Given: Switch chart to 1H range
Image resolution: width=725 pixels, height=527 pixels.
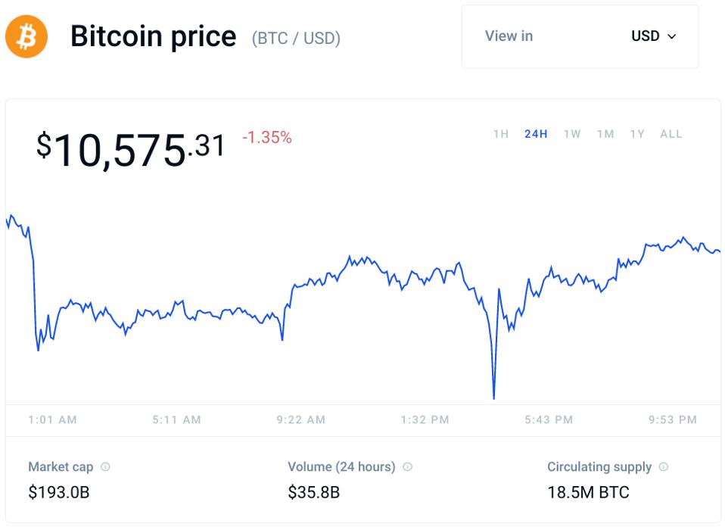Looking at the screenshot, I should coord(501,134).
